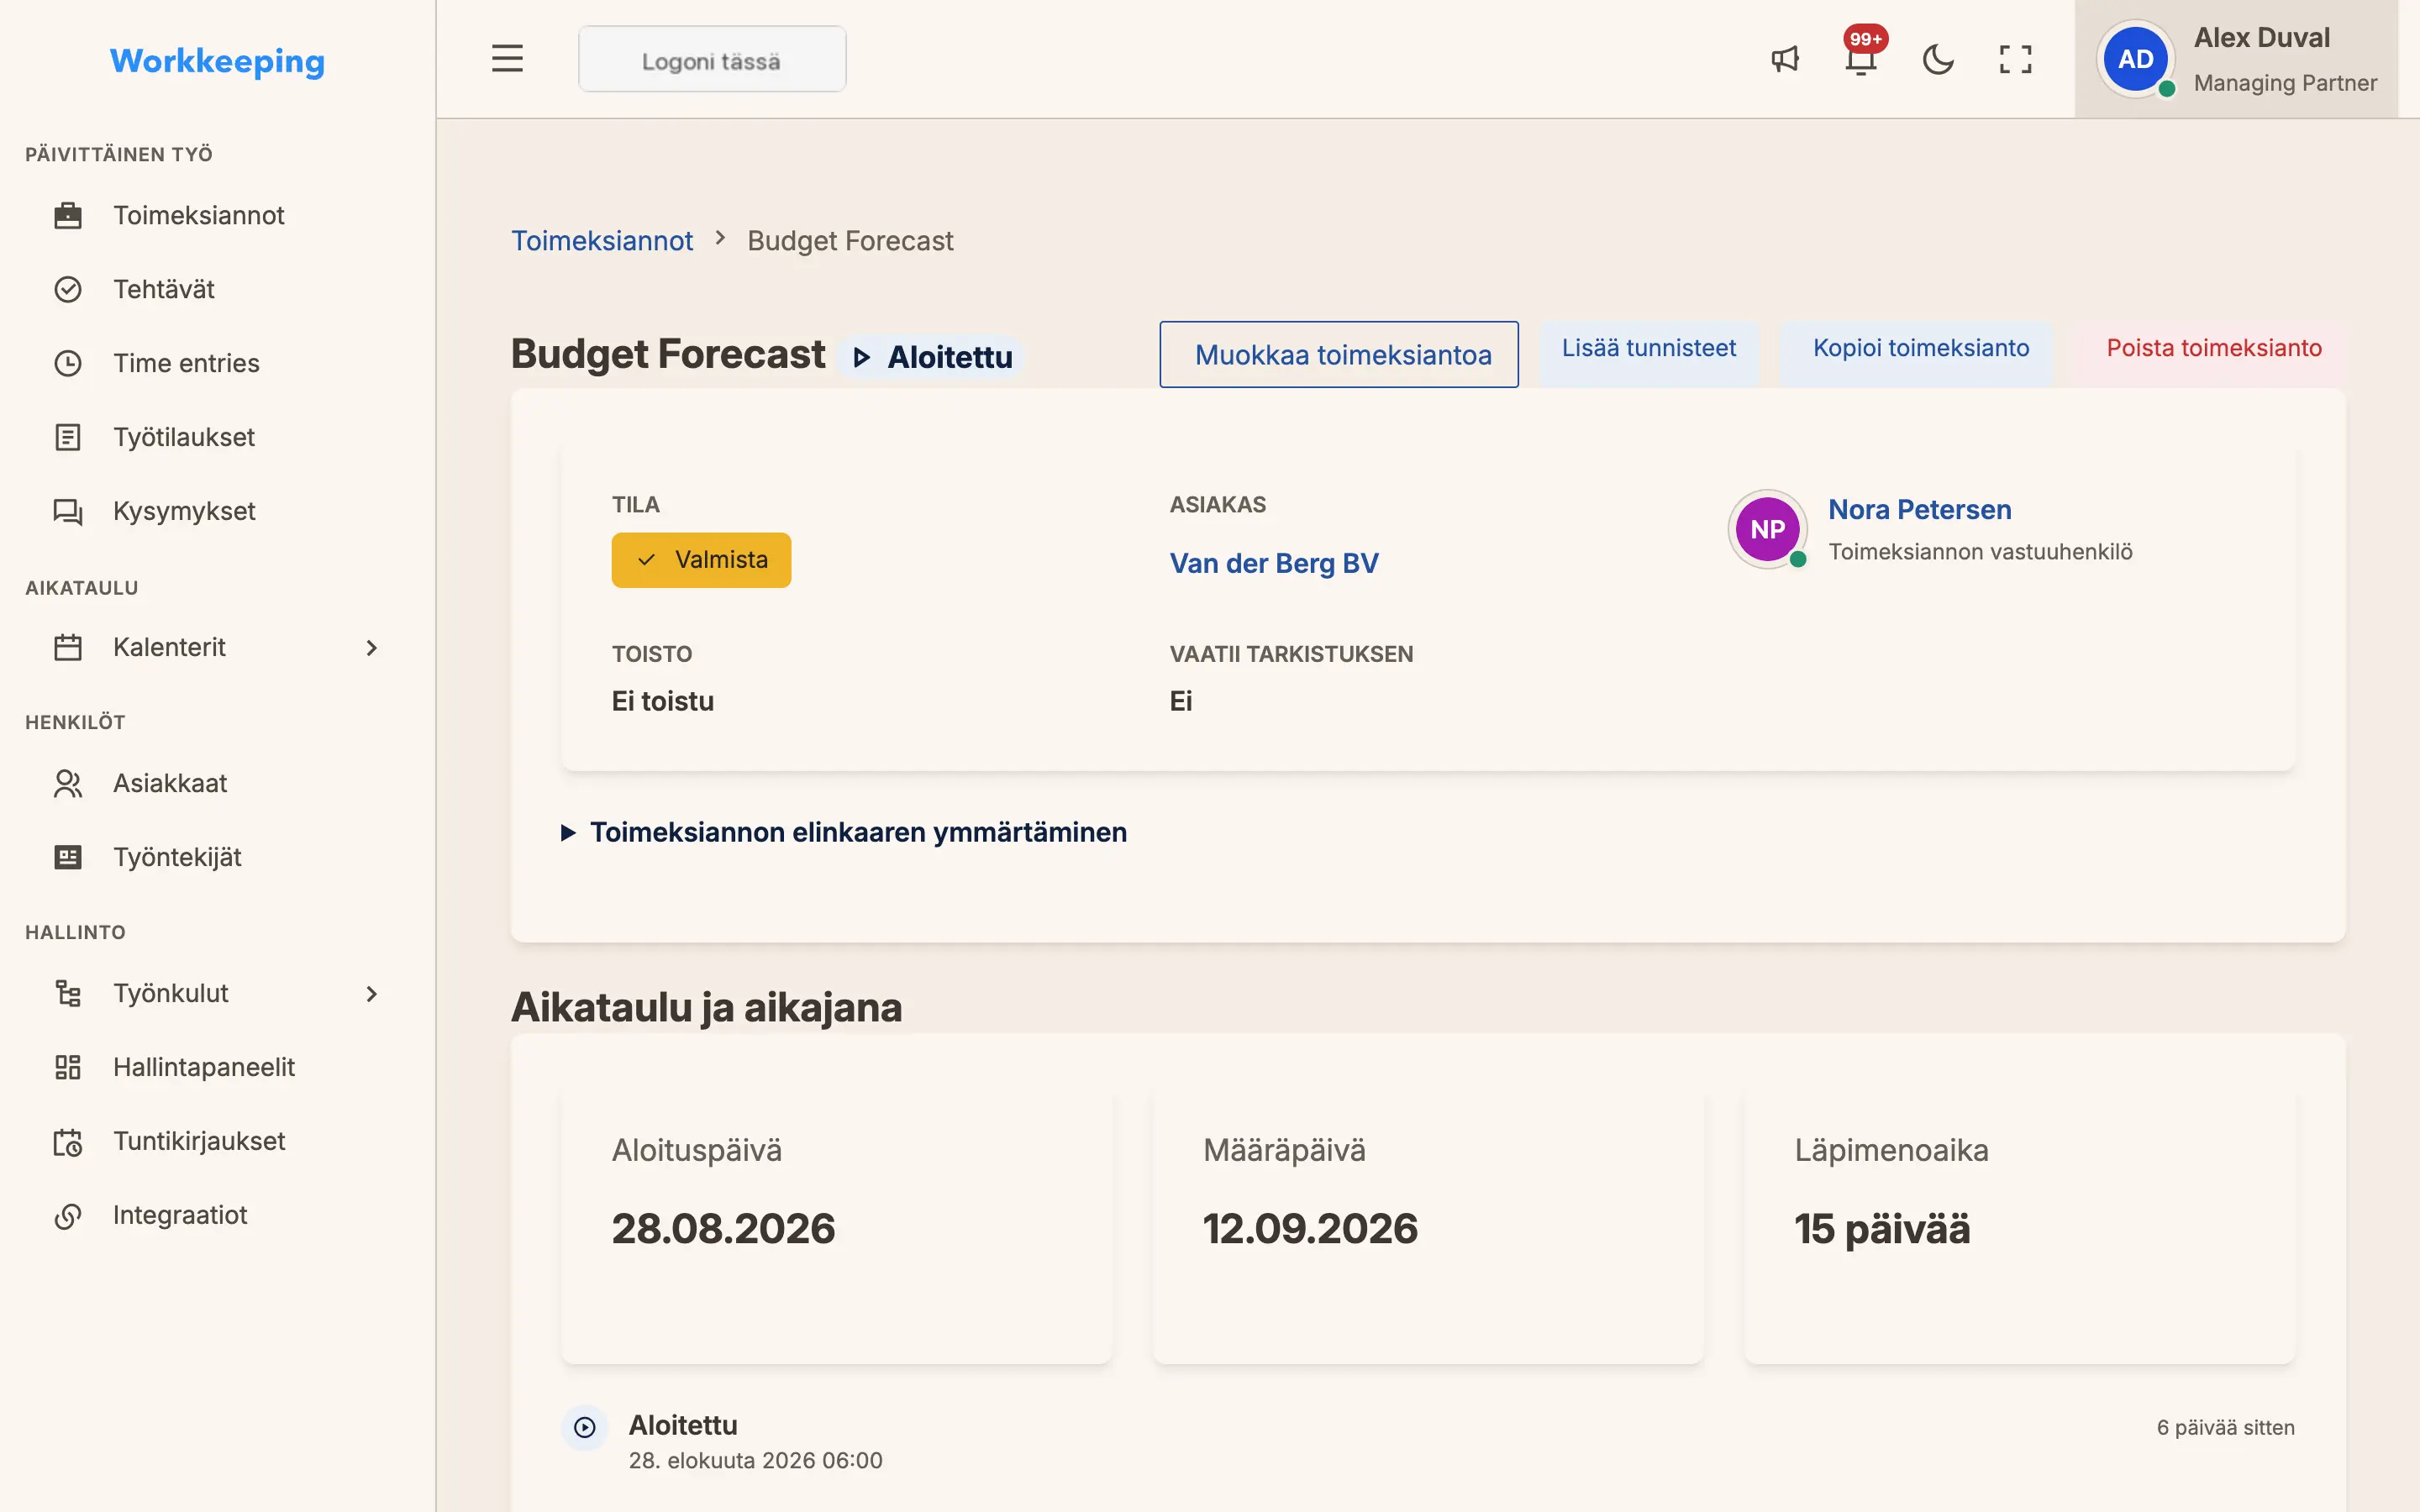2420x1512 pixels.
Task: Open the Van der Berg BV client link
Action: (x=1274, y=563)
